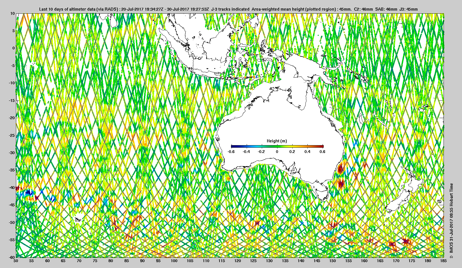The width and height of the screenshot is (462, 268).
Task: Click the longitude axis tick label '80'
Action: coord(111,261)
